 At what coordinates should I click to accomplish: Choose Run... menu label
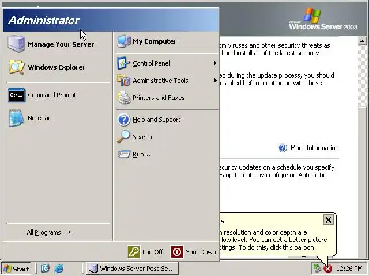[141, 154]
